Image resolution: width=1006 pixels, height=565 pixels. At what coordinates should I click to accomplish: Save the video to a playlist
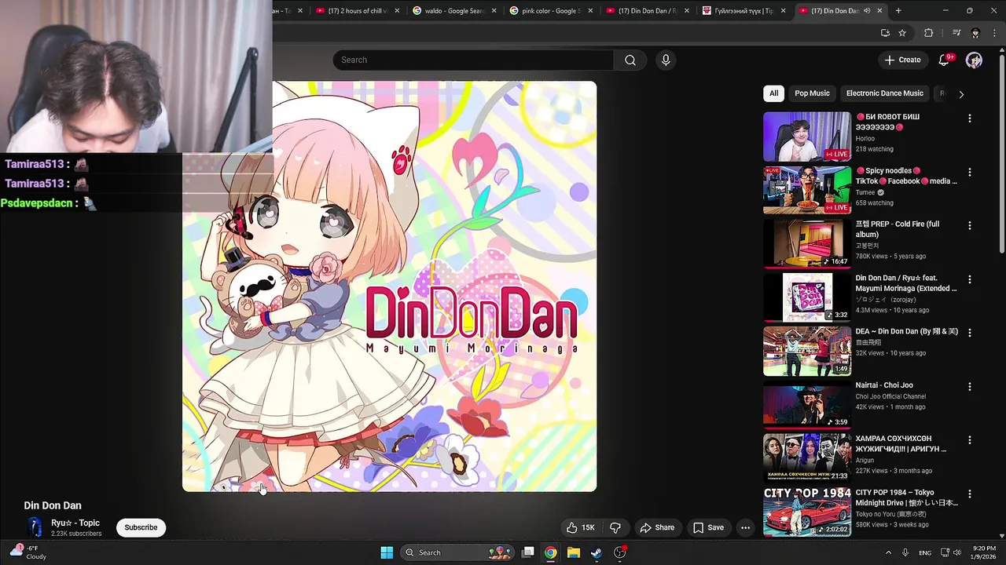pos(708,527)
